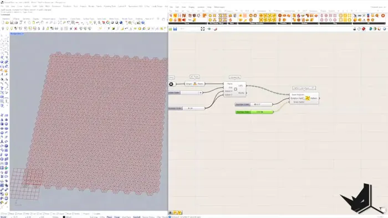This screenshot has height=218, width=388.
Task: Switch to the Curve Tools toolbar tab
Action: point(75,19)
